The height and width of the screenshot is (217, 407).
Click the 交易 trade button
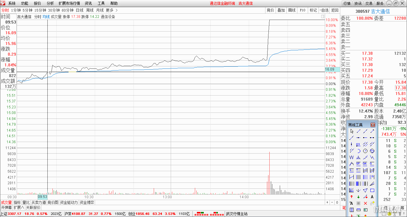point(369,4)
